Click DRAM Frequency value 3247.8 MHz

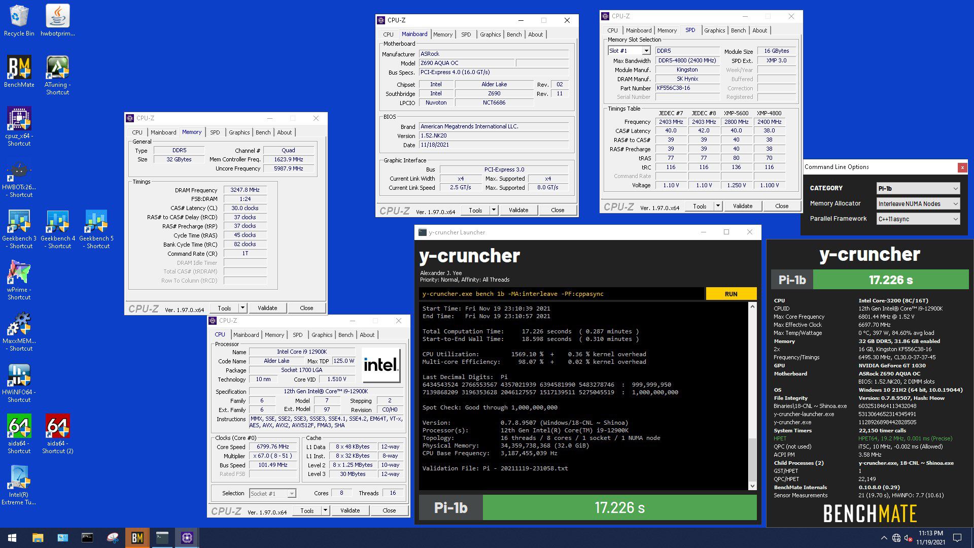tap(245, 190)
